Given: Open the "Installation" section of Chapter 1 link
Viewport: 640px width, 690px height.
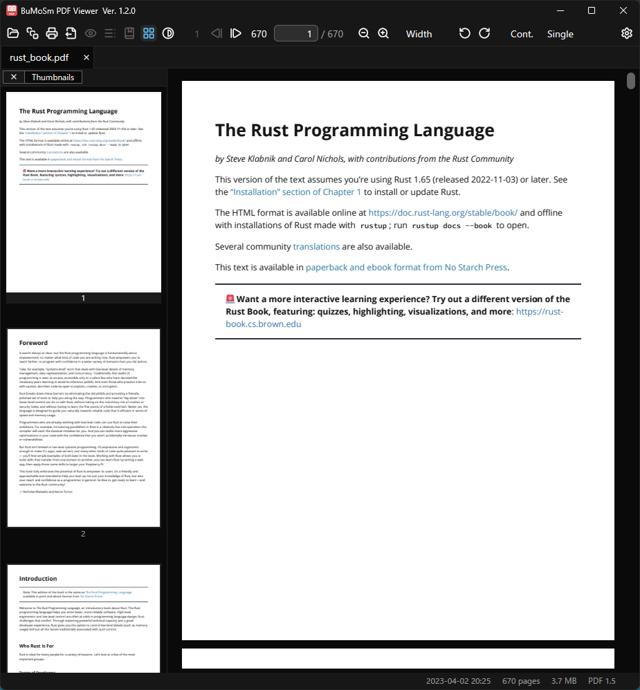Looking at the screenshot, I should (x=295, y=192).
